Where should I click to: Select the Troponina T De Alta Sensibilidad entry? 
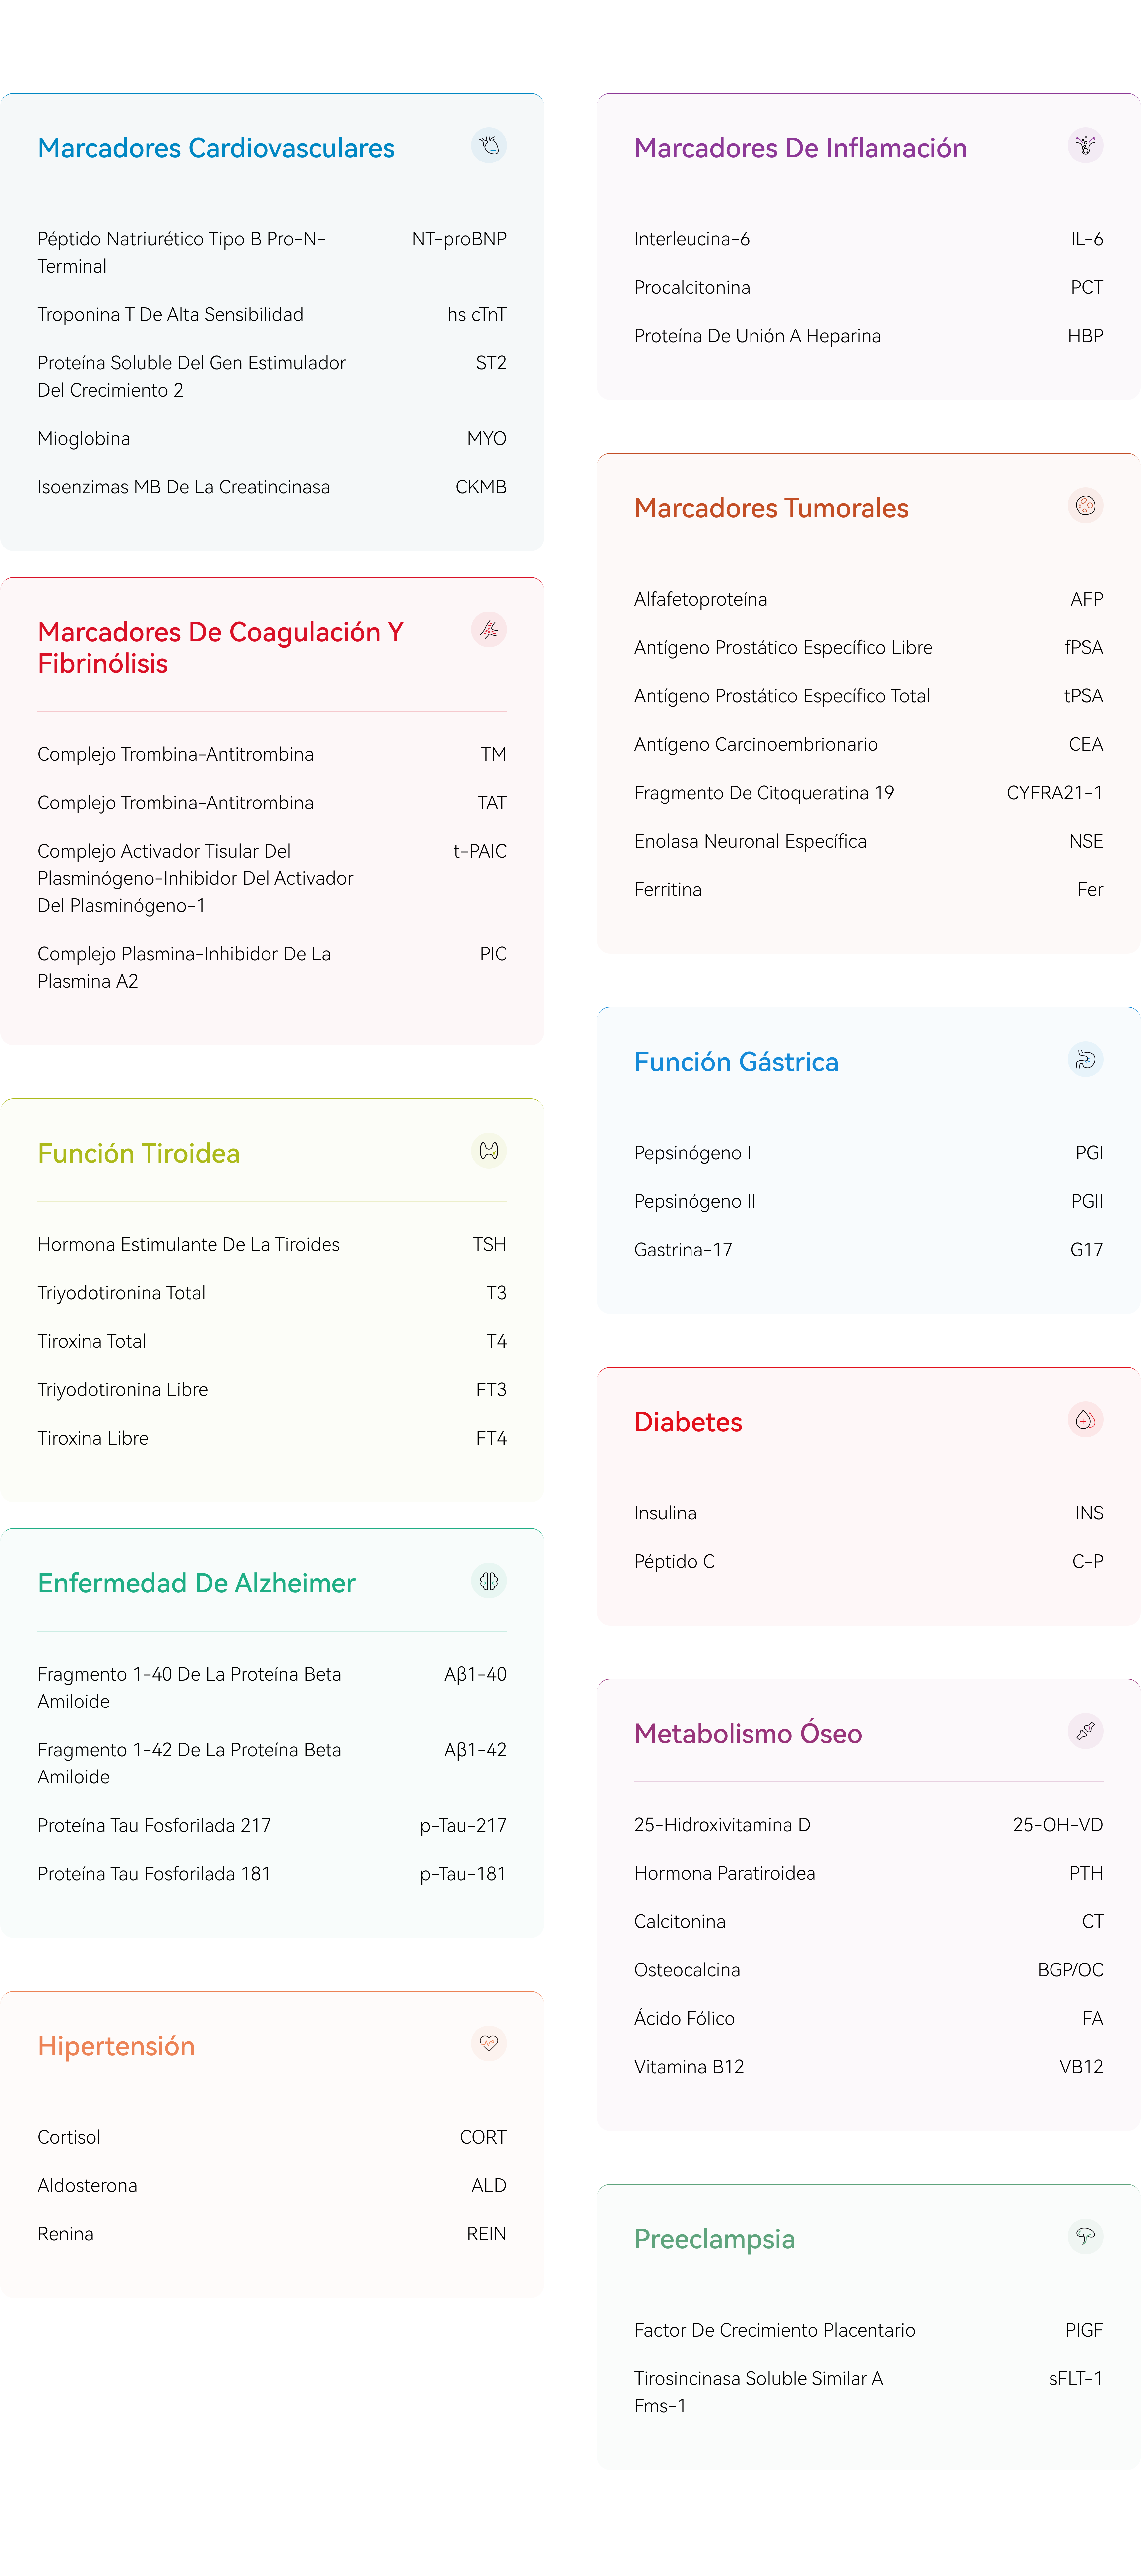170,315
